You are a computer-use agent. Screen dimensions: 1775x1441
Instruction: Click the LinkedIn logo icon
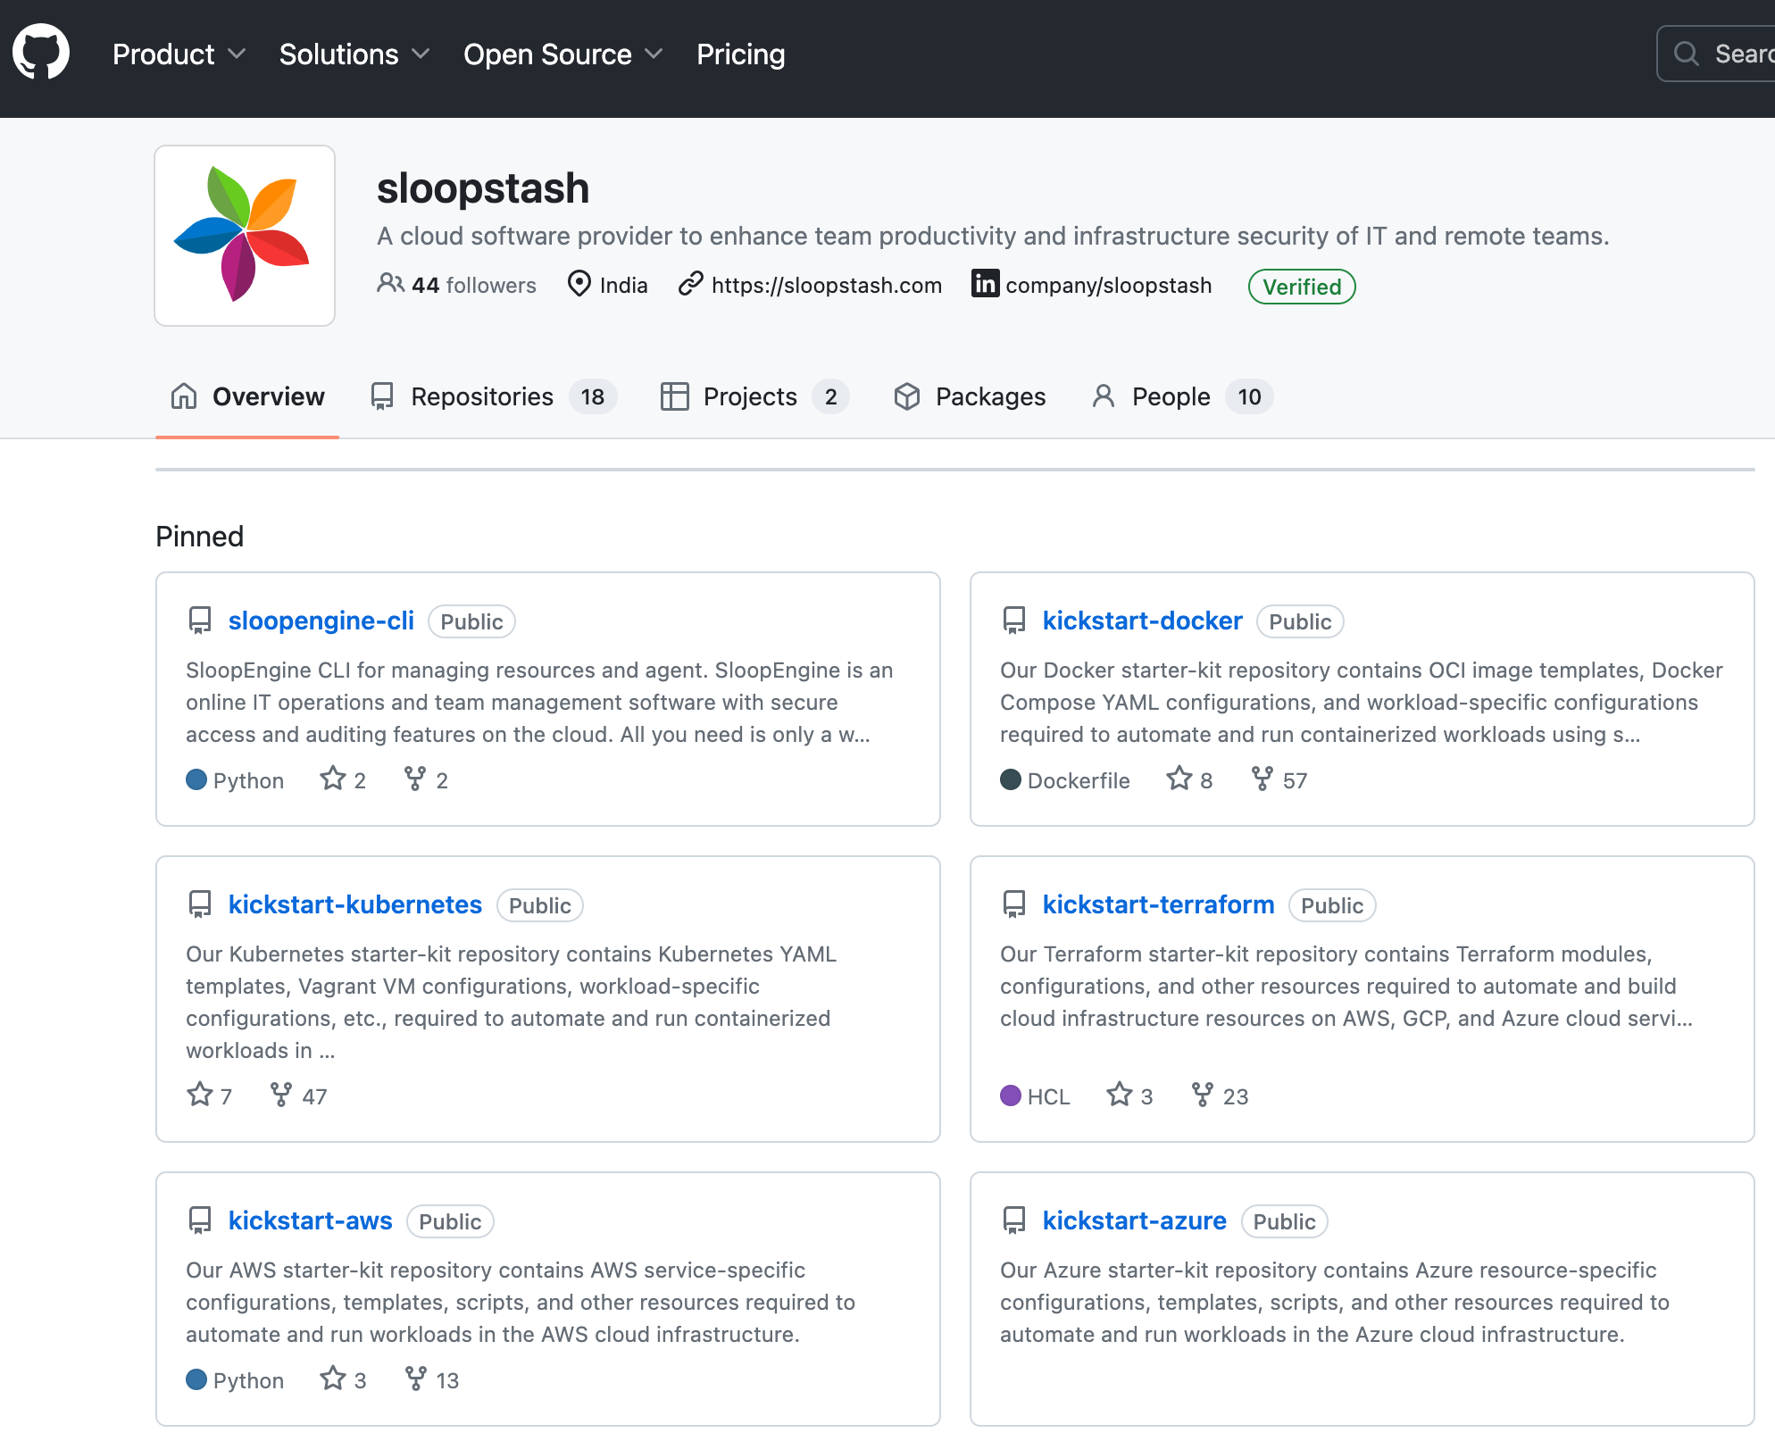985,283
